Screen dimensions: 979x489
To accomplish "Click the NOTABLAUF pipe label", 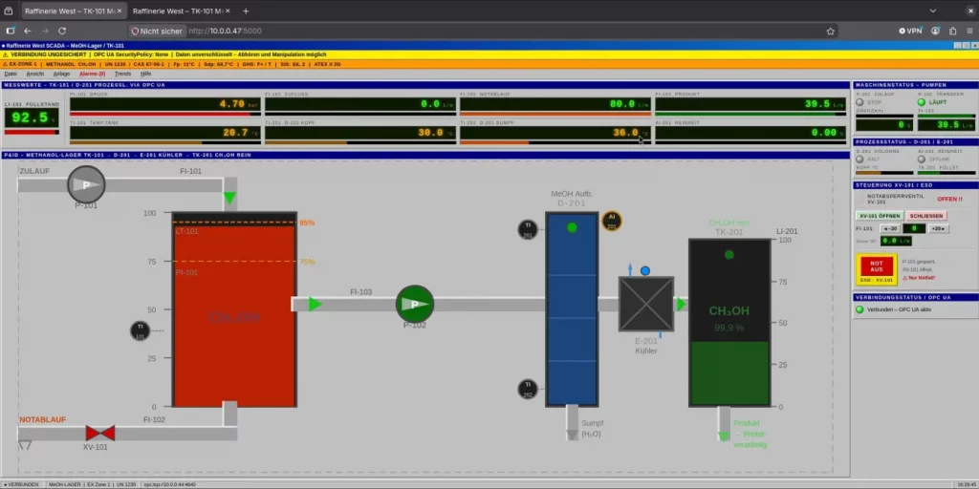I will click(x=42, y=420).
